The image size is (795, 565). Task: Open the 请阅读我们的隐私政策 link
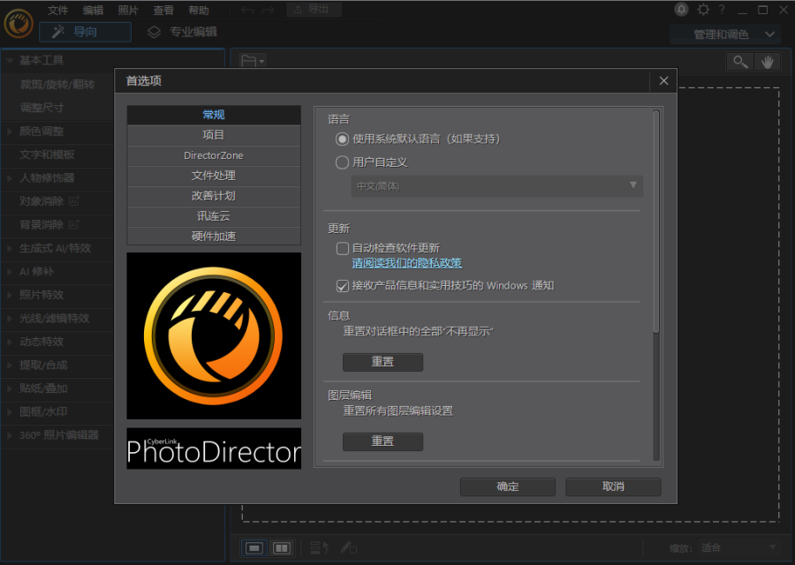click(x=407, y=263)
